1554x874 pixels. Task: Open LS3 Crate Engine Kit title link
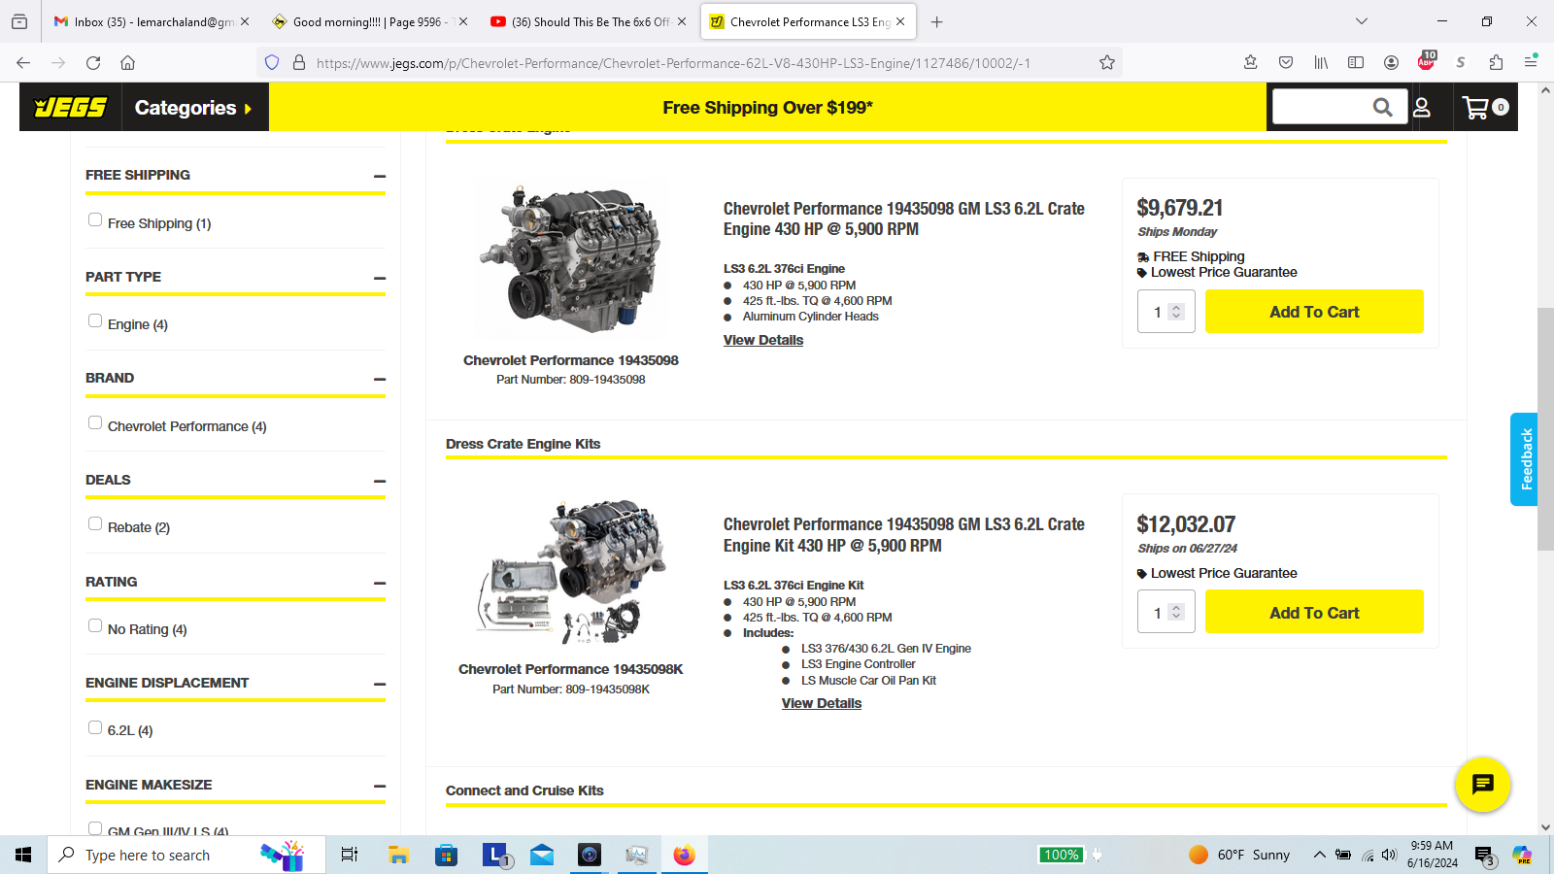(904, 535)
